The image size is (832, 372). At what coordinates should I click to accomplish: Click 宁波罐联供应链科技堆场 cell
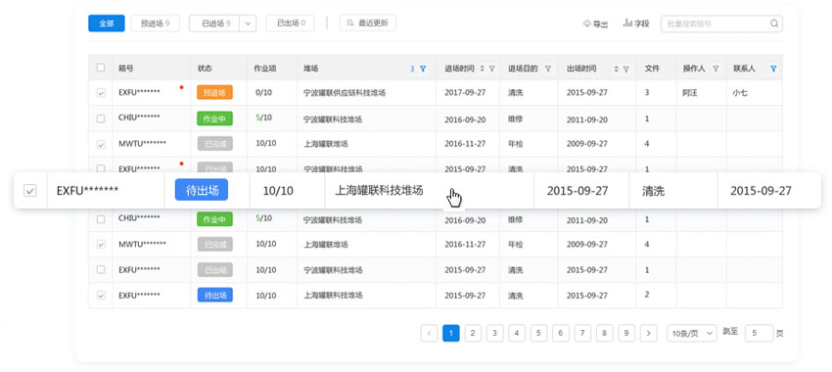[x=345, y=92]
